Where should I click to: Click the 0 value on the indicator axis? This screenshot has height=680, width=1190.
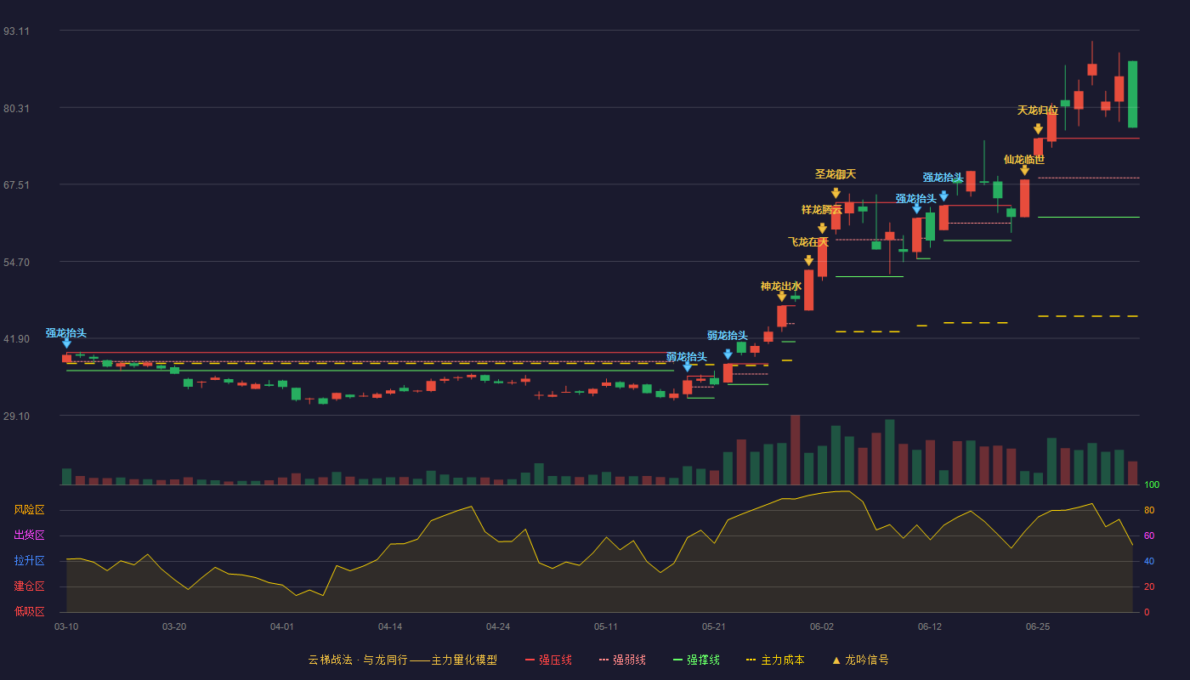pyautogui.click(x=1147, y=612)
